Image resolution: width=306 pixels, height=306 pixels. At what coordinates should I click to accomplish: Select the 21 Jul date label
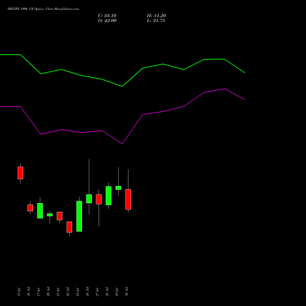click(58, 291)
